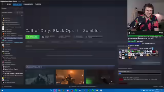
Task: Click the selected Black Ops II Zombies game icon
Action: click(3, 38)
